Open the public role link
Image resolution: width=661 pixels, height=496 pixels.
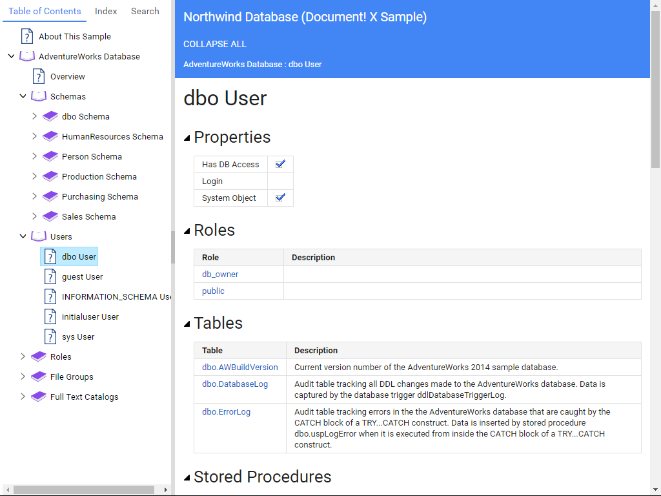pos(213,291)
